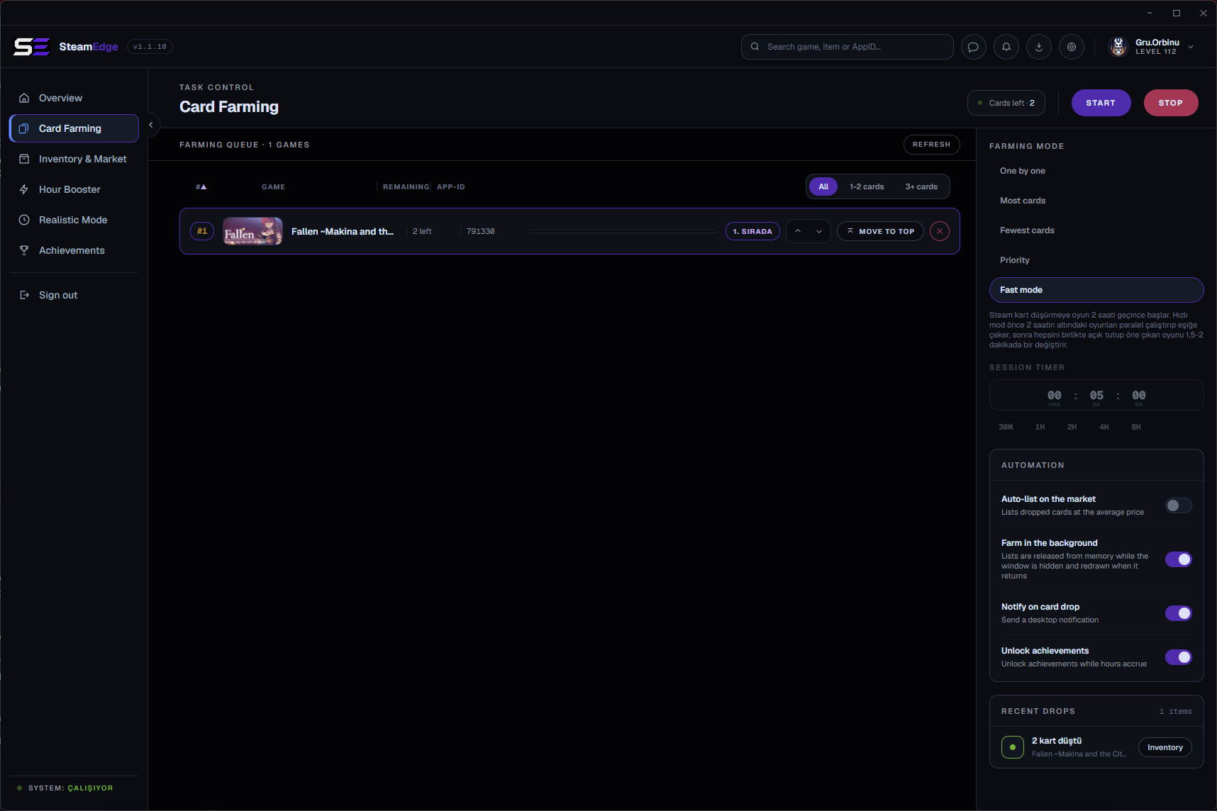Sort queue by the # column

(x=201, y=187)
